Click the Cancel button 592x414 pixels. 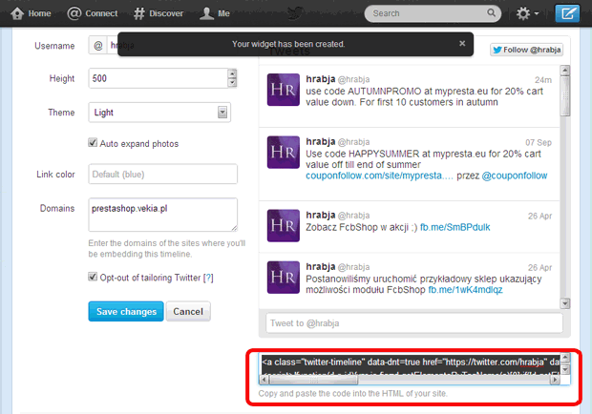click(x=188, y=312)
